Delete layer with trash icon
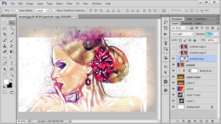Viewport: 221px width, 124px height. coord(212,121)
